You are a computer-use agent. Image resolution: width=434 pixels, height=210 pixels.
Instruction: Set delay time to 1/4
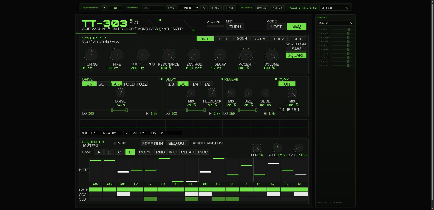[195, 84]
